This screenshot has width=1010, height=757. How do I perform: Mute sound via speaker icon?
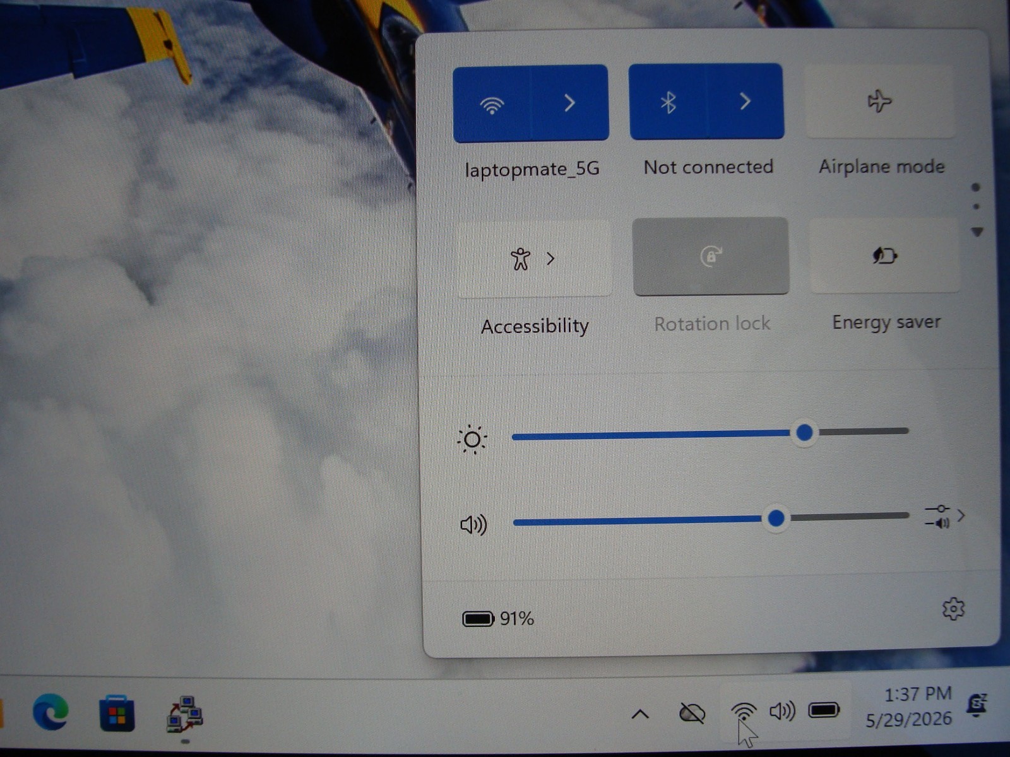[x=473, y=524]
